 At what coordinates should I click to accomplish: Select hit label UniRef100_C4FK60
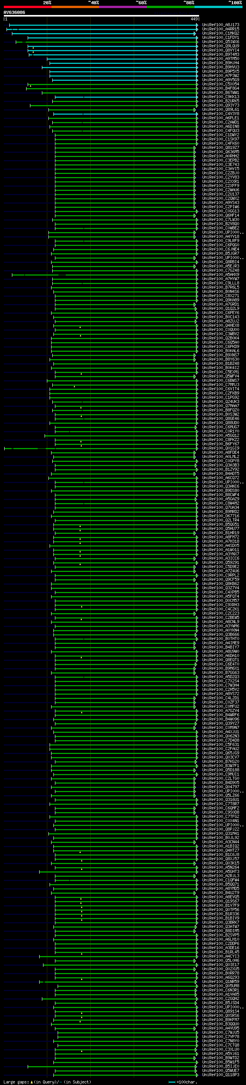pyautogui.click(x=220, y=144)
